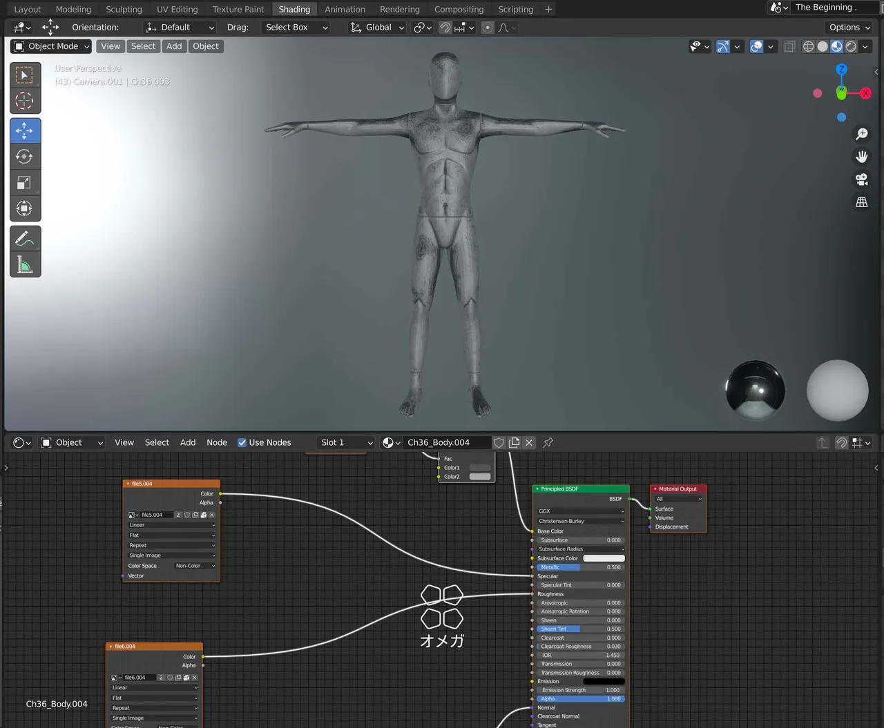Image resolution: width=884 pixels, height=728 pixels.
Task: Click the blue Z axis gizmo ball
Action: pyautogui.click(x=841, y=69)
